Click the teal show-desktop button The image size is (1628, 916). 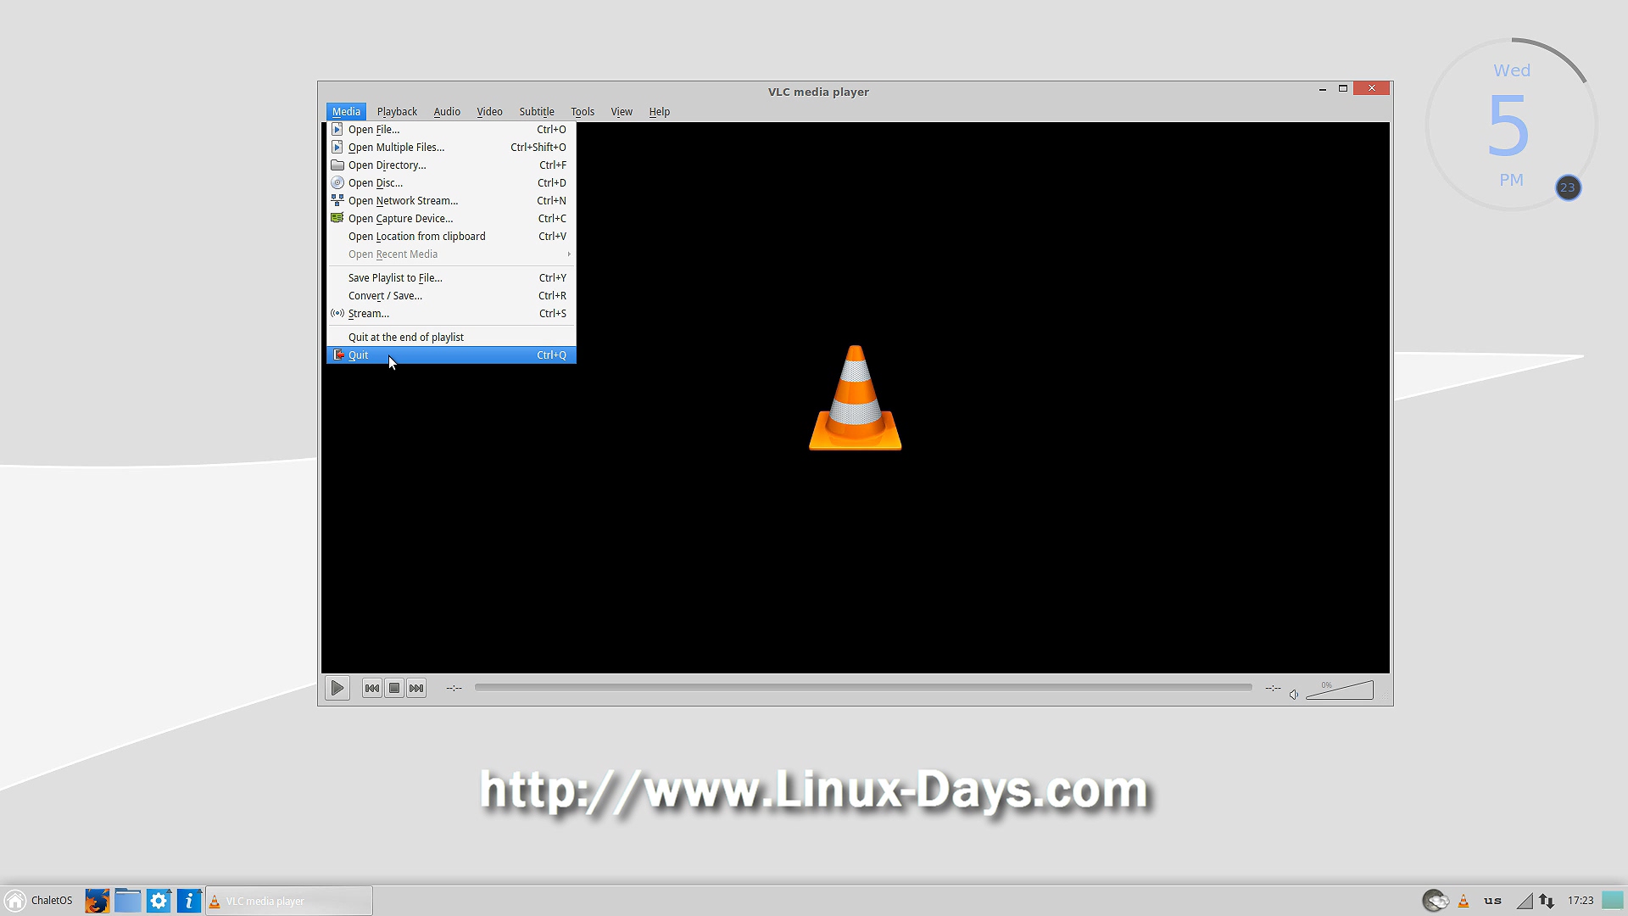point(1612,901)
